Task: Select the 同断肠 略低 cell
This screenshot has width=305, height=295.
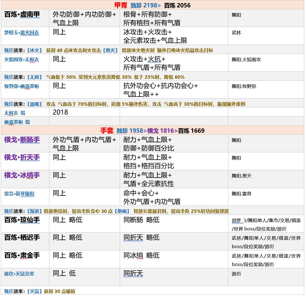Action: 141,220
